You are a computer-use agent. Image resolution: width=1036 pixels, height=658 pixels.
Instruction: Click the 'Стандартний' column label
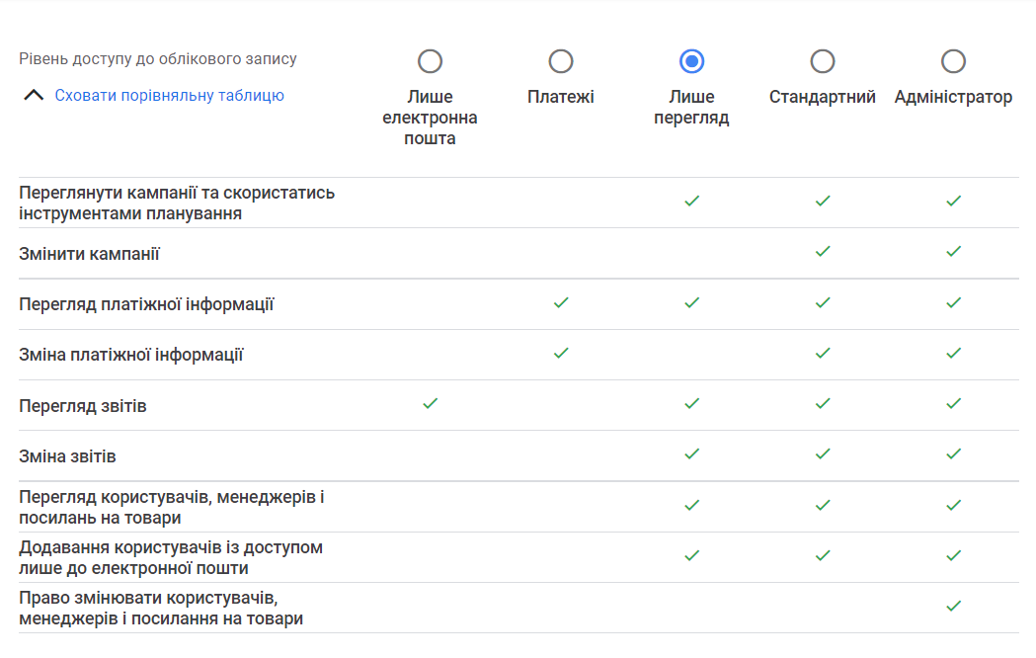[x=822, y=97]
